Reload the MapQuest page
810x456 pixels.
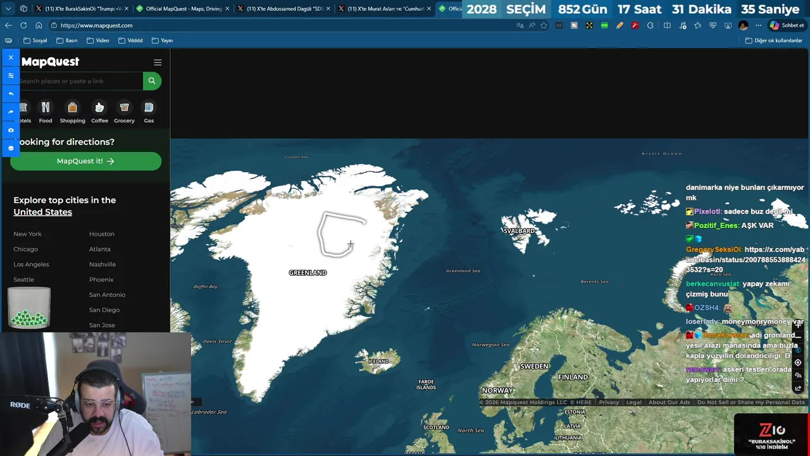click(23, 25)
